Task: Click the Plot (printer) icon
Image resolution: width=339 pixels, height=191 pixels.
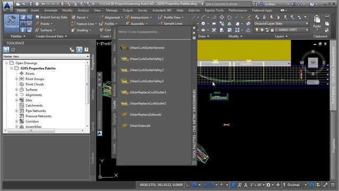Action: click(37, 4)
